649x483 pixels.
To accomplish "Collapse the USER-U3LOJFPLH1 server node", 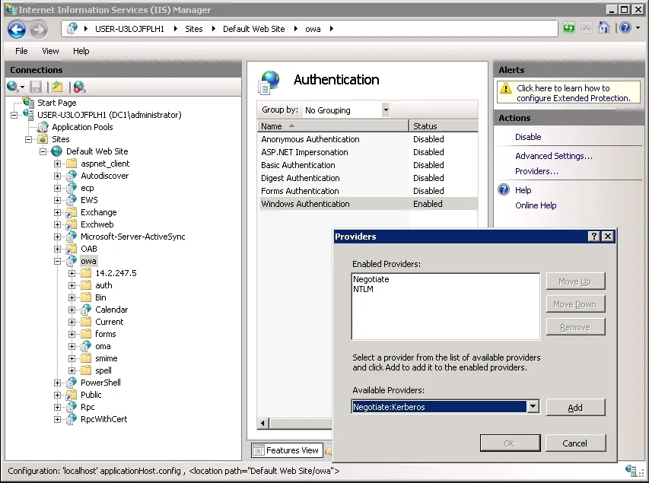I will tap(14, 115).
